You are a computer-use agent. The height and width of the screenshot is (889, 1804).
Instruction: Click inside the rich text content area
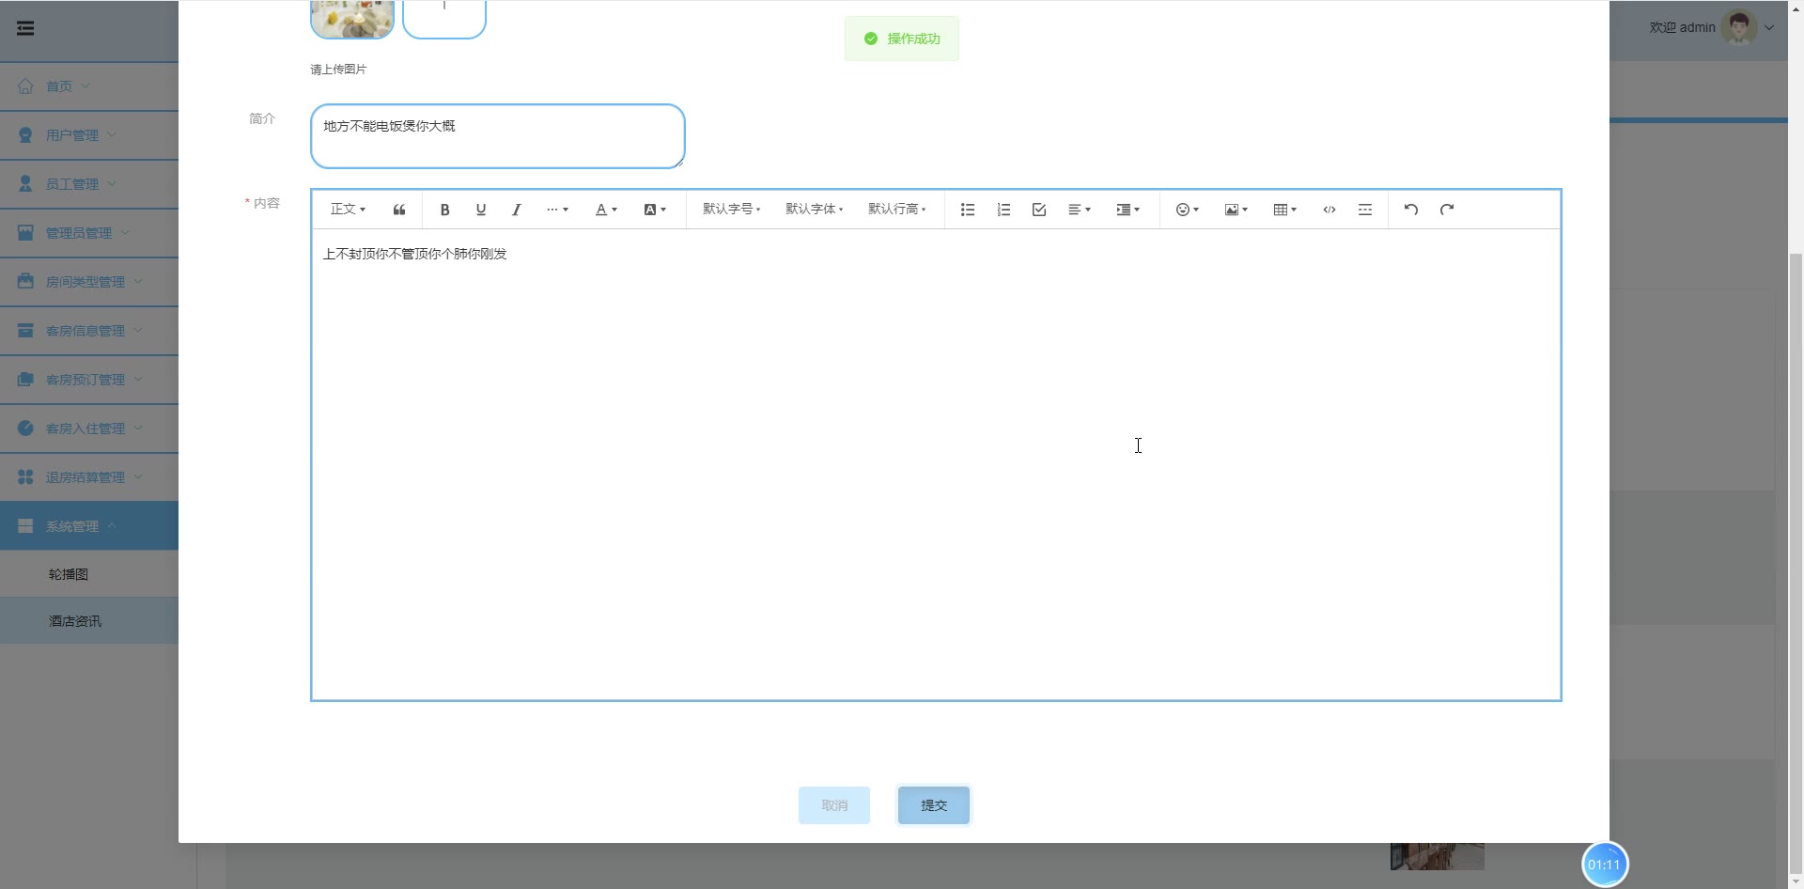[936, 464]
